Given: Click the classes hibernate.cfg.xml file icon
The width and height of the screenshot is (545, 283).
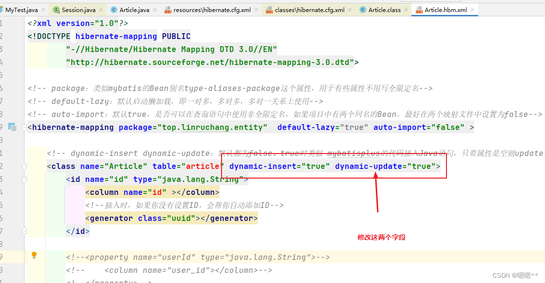Looking at the screenshot, I should click(269, 10).
